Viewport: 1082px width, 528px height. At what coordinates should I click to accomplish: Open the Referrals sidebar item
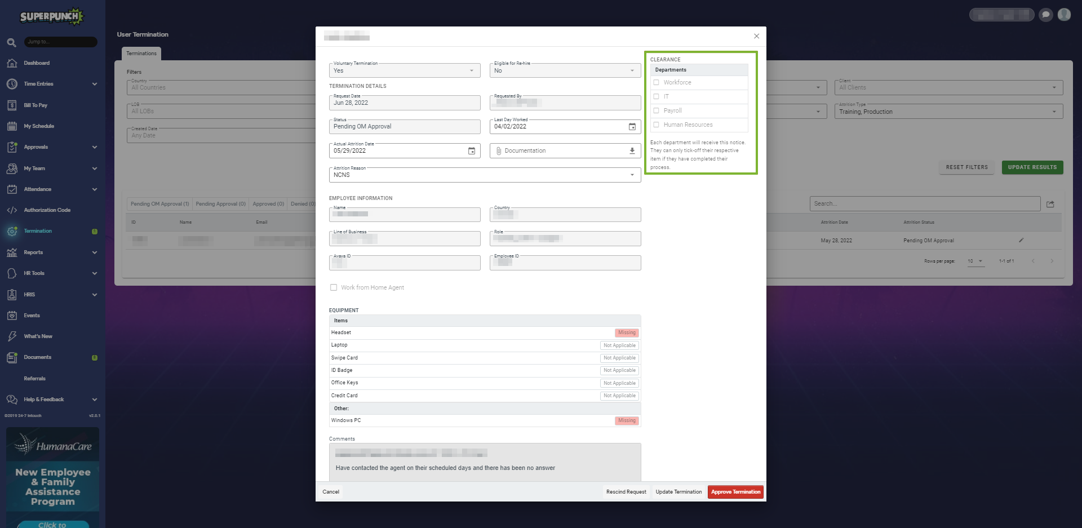35,379
